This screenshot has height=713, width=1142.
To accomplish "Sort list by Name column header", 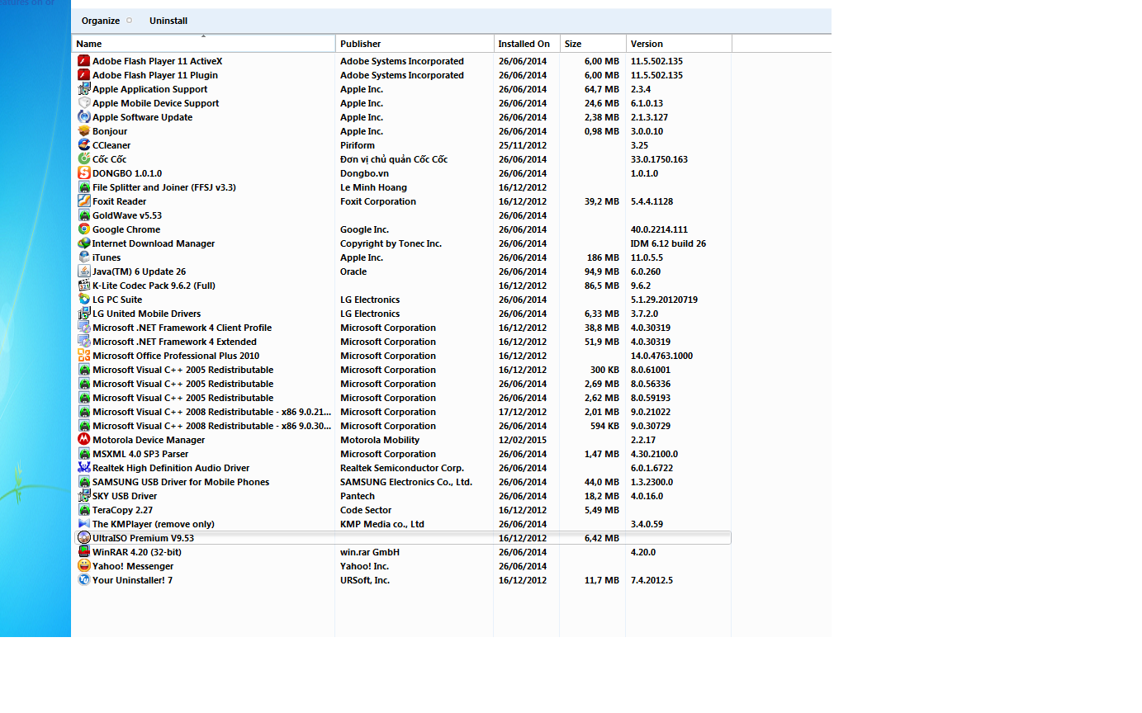I will click(203, 44).
